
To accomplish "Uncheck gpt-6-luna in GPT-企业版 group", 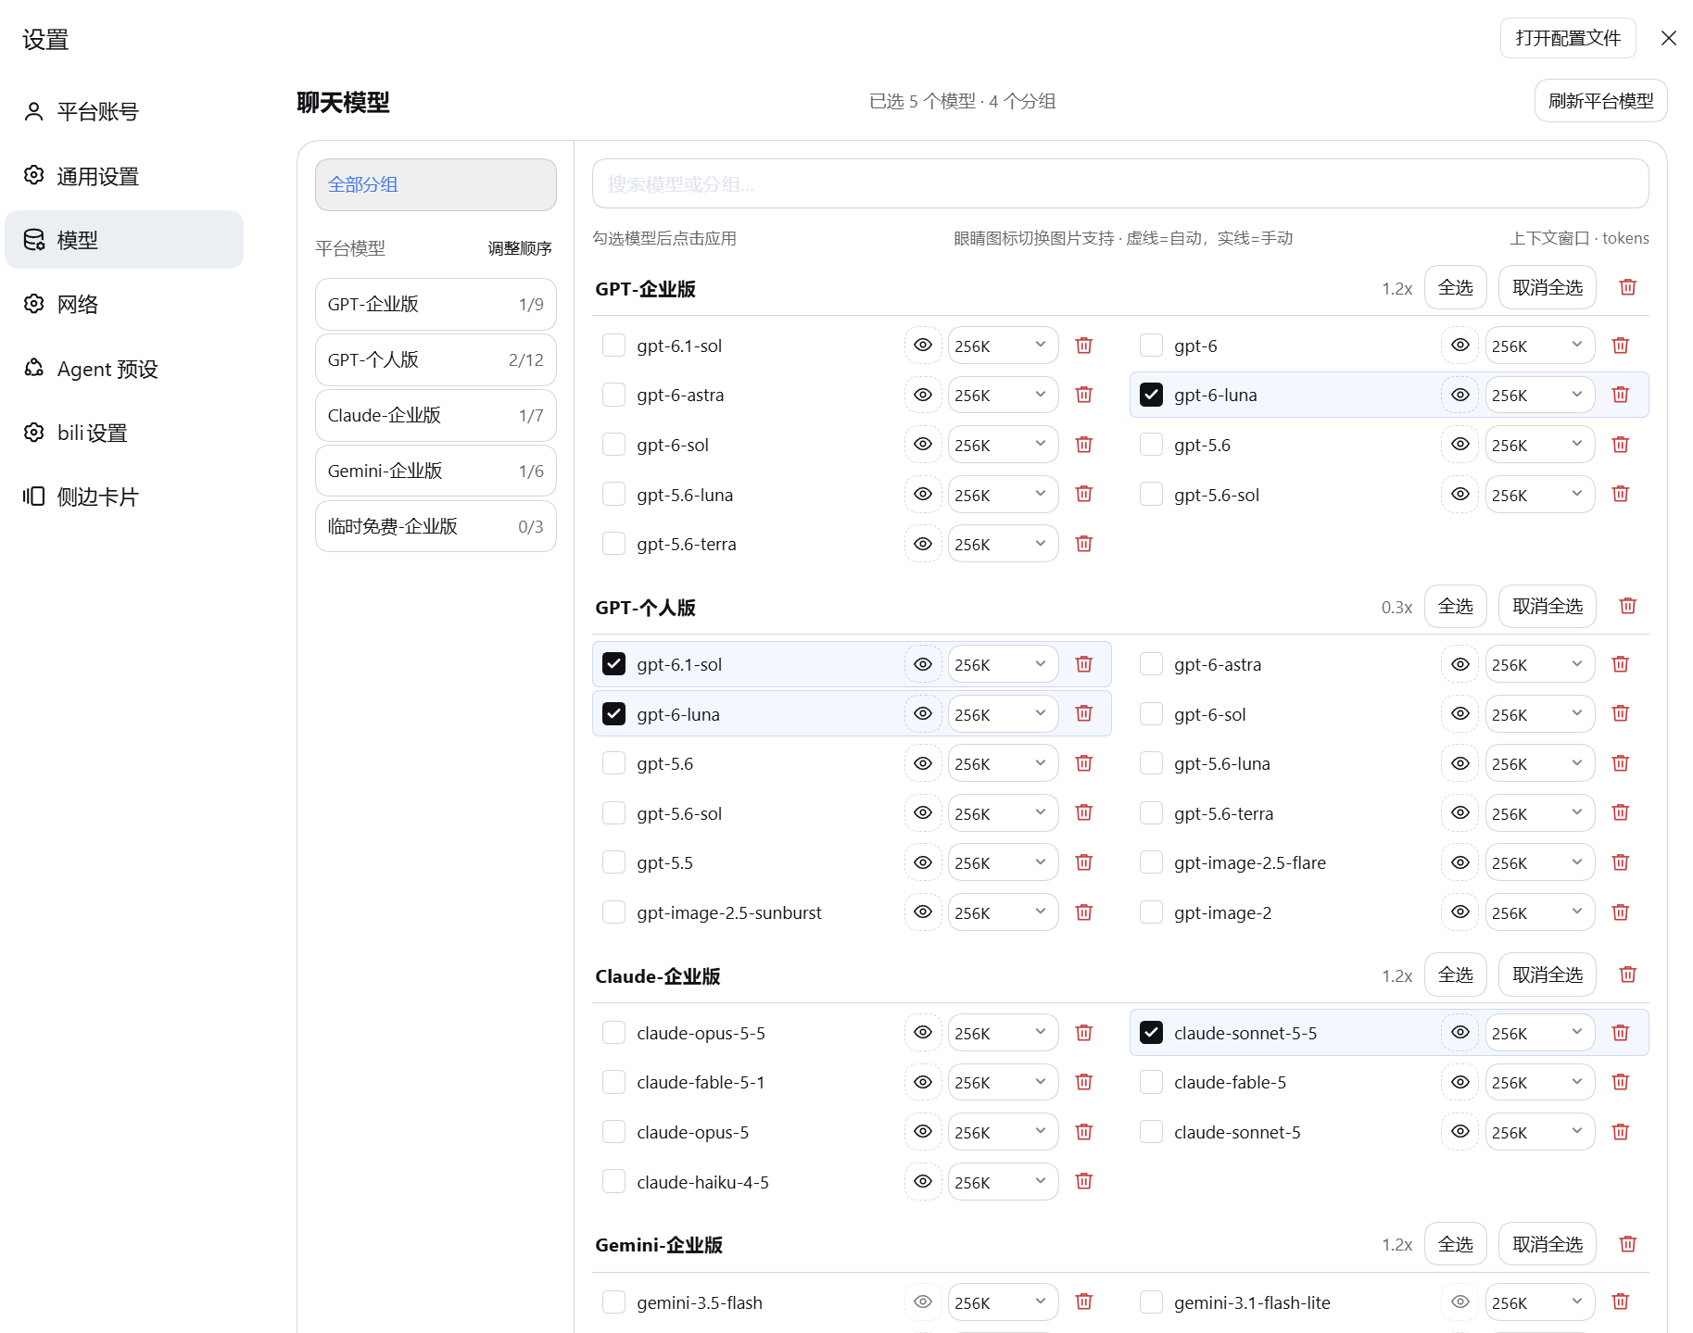I will [x=1151, y=395].
